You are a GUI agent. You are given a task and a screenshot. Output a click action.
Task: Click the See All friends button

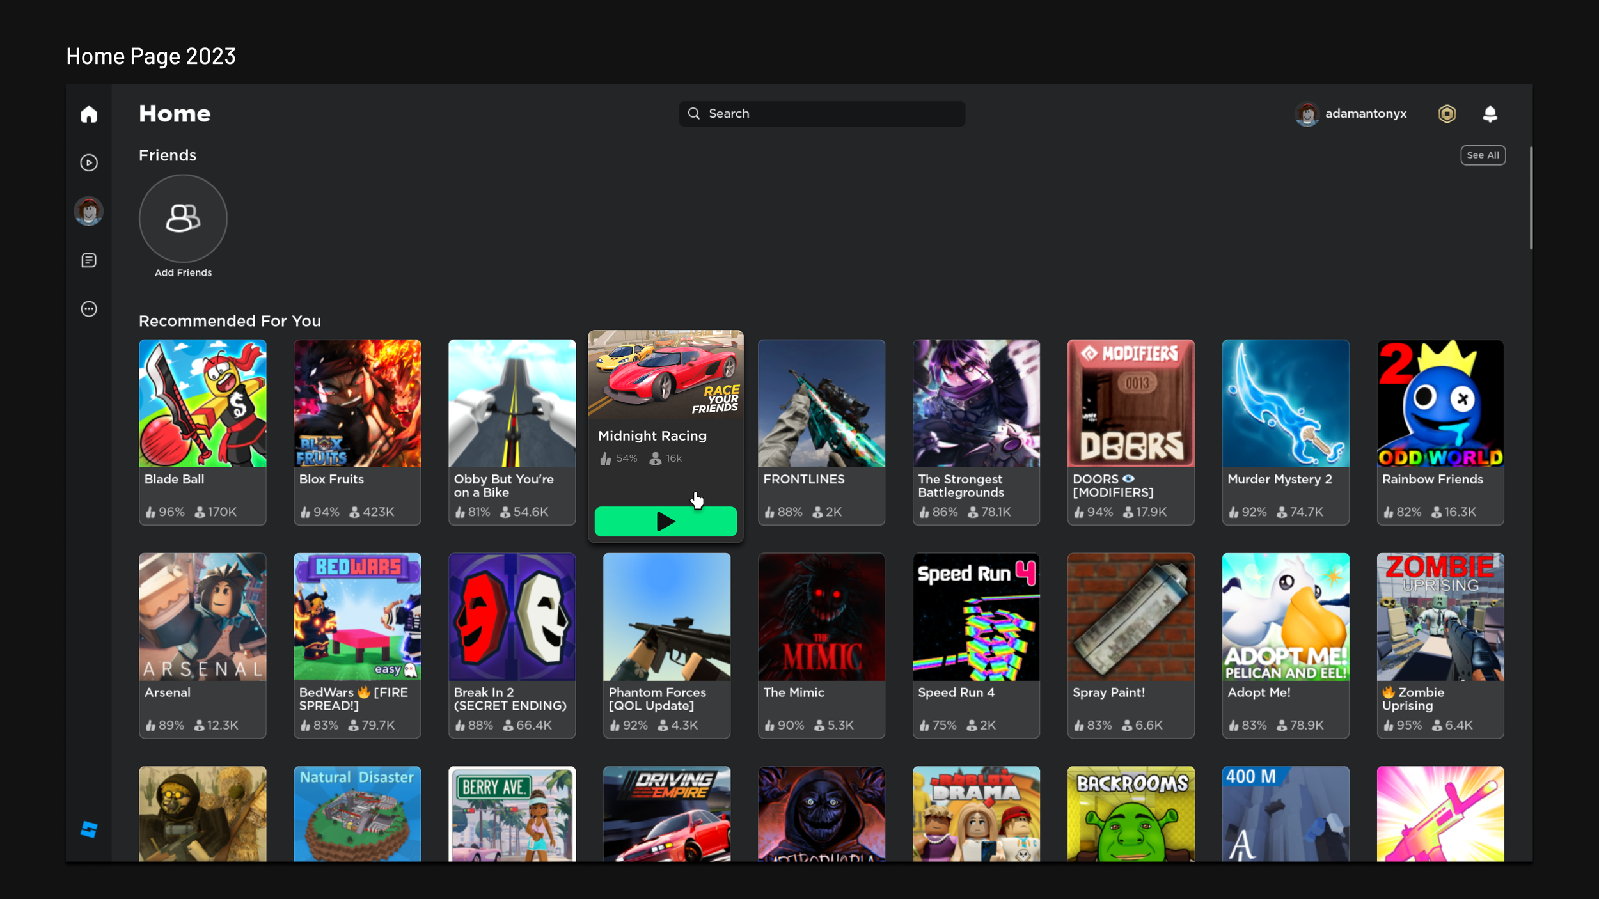[x=1483, y=155]
